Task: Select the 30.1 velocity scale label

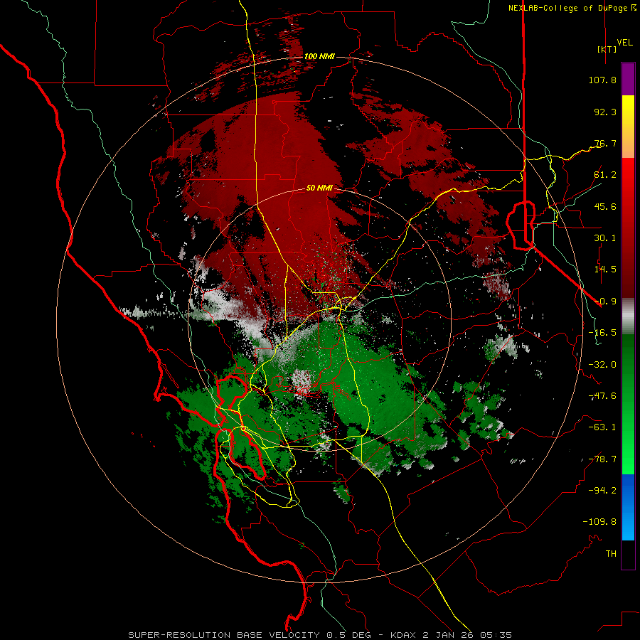Action: click(605, 238)
